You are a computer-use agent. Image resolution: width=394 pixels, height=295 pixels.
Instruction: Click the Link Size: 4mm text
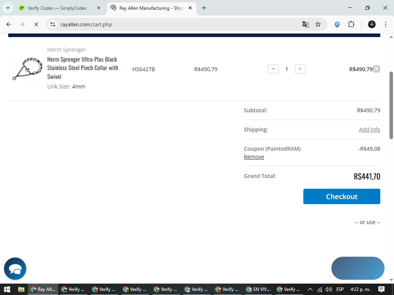[x=66, y=87]
